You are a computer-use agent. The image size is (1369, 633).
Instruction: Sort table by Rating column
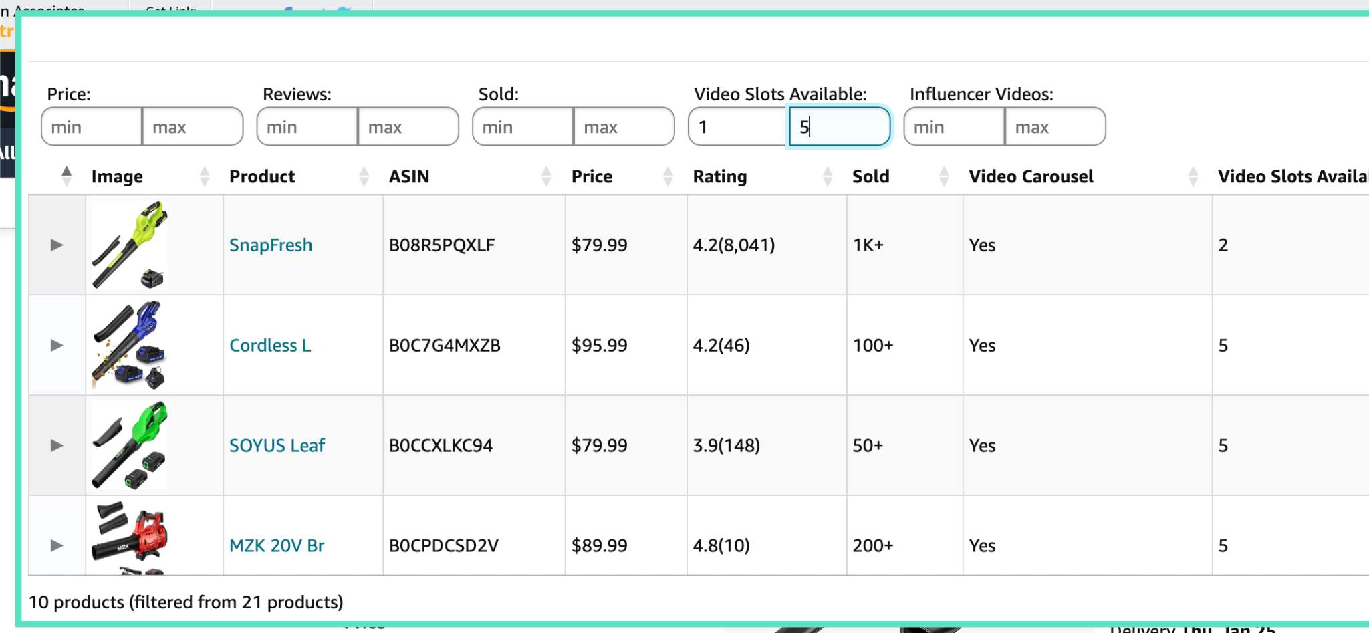(719, 176)
